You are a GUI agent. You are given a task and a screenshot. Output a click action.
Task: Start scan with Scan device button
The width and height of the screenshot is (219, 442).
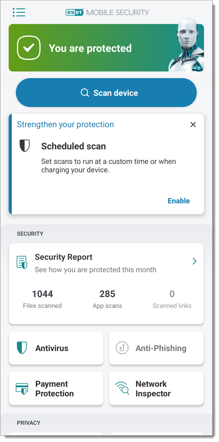point(106,92)
